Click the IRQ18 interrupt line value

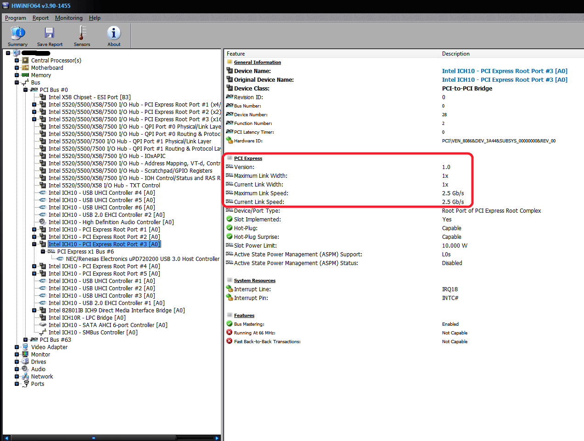coord(449,289)
